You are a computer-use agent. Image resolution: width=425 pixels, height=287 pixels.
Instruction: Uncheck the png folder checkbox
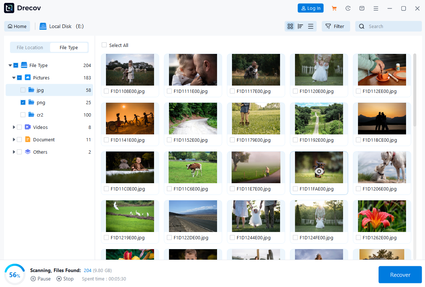tap(23, 103)
